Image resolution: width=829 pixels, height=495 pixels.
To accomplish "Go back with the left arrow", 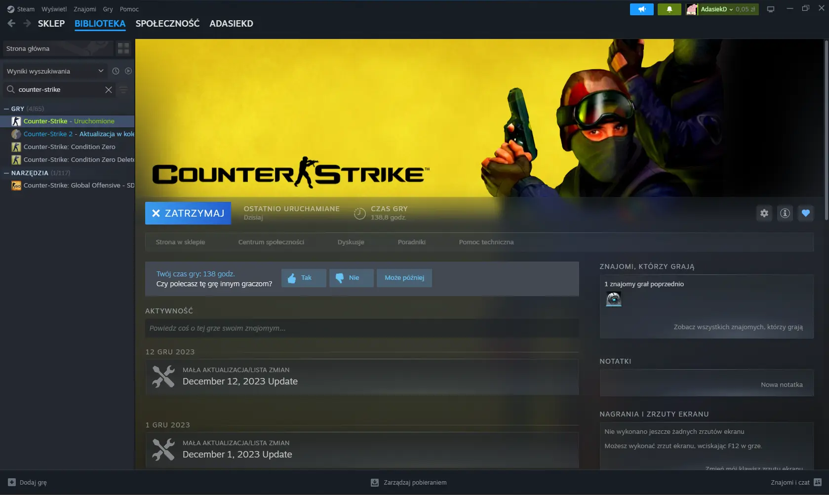I will [x=12, y=23].
